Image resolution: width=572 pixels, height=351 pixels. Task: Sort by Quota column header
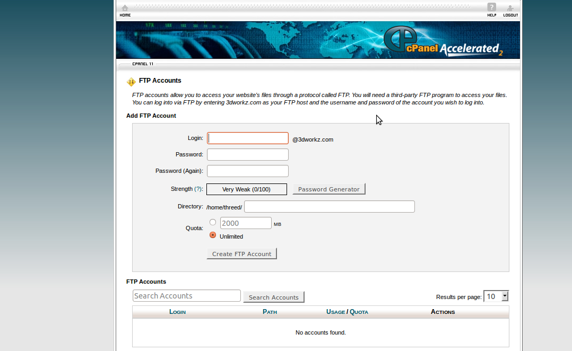(x=359, y=312)
